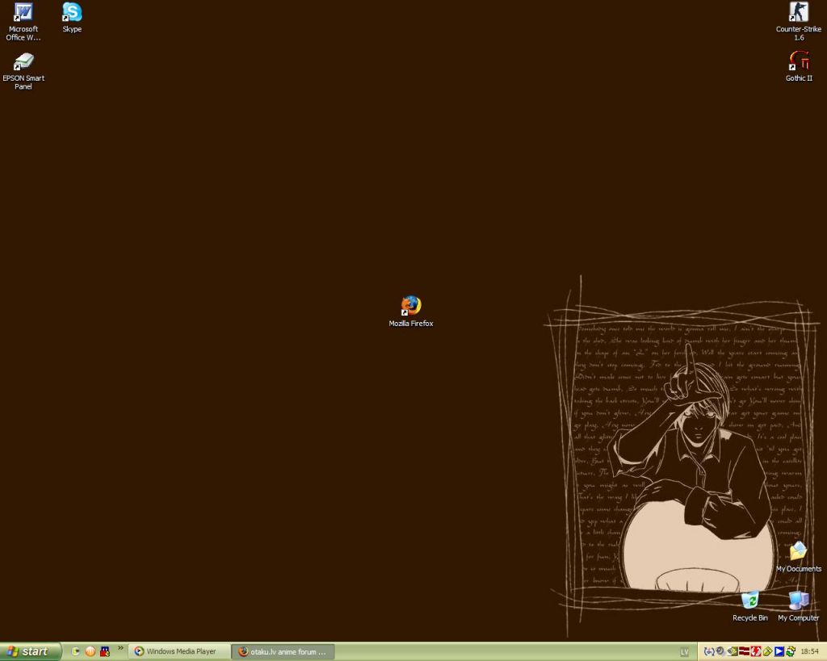Switch to the otaku.lv anime forum window

coord(283,651)
